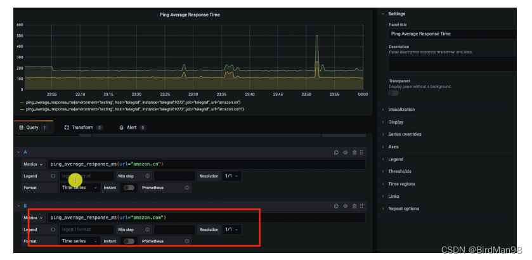Click the Ping Average Response Time graph title
Viewport: 532px width, 260px height.
coord(190,15)
